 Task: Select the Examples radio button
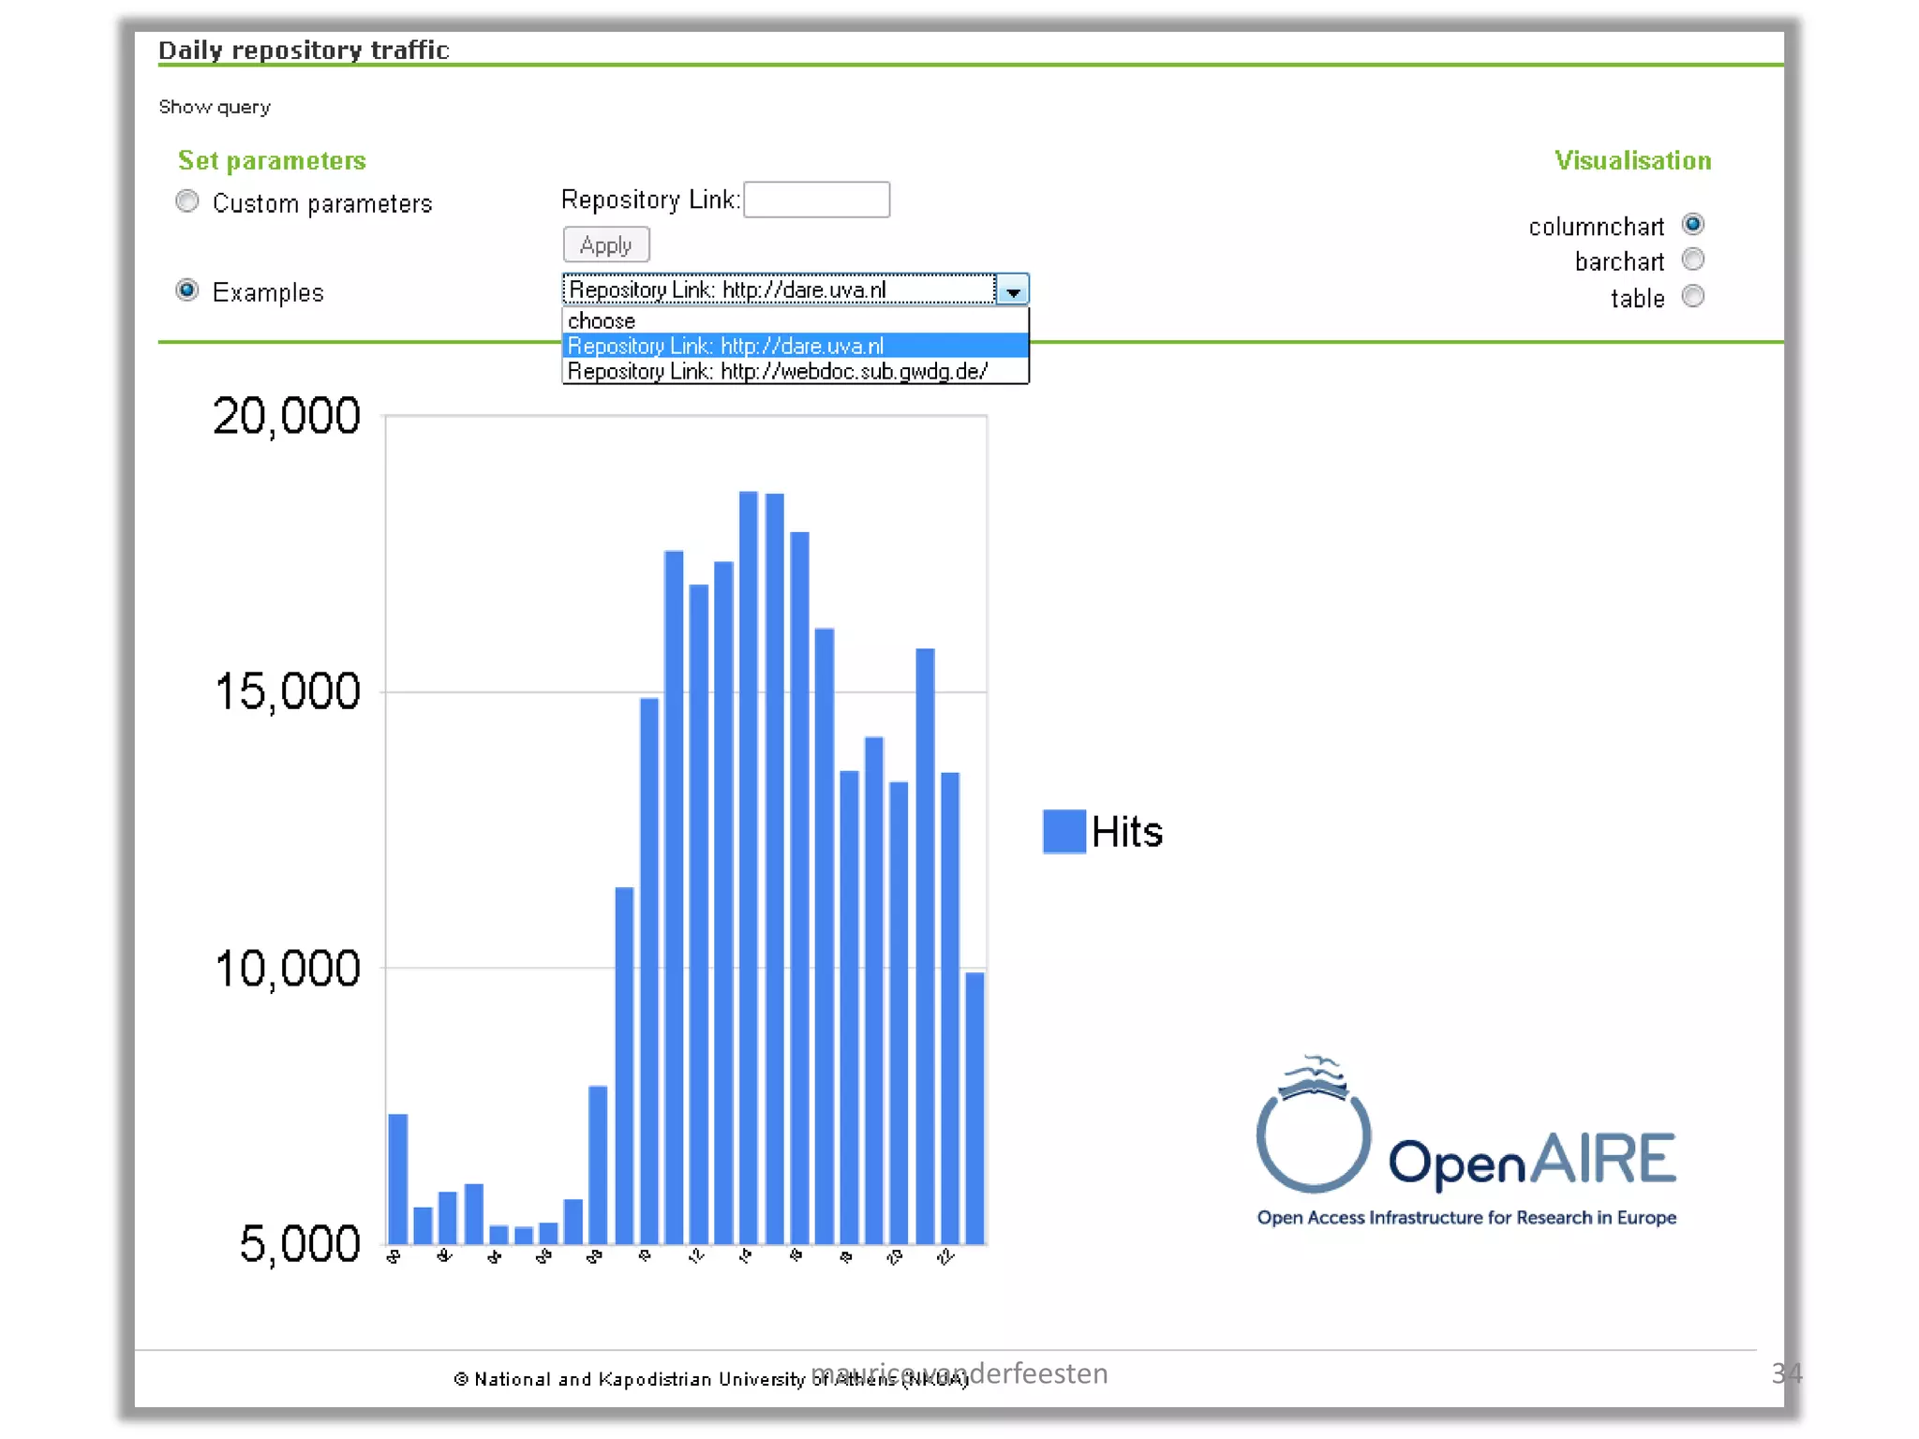(x=187, y=290)
